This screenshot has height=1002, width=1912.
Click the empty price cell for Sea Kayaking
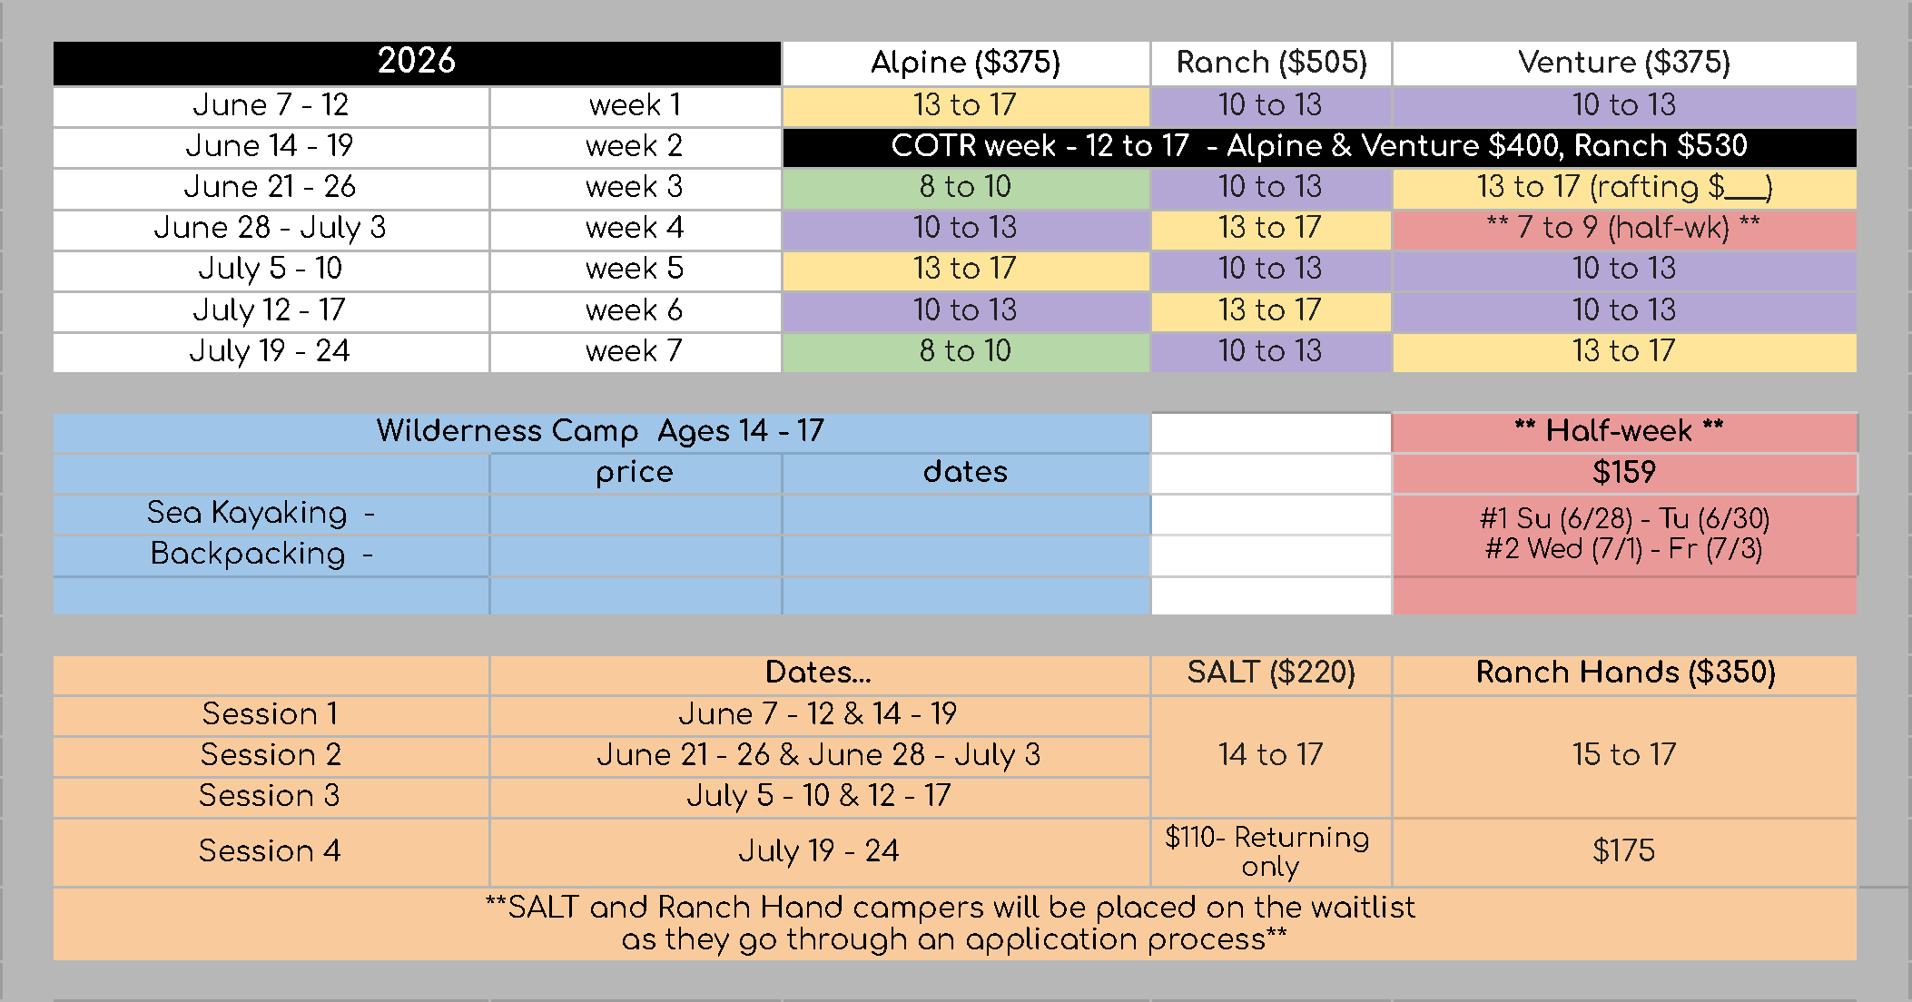pyautogui.click(x=635, y=514)
